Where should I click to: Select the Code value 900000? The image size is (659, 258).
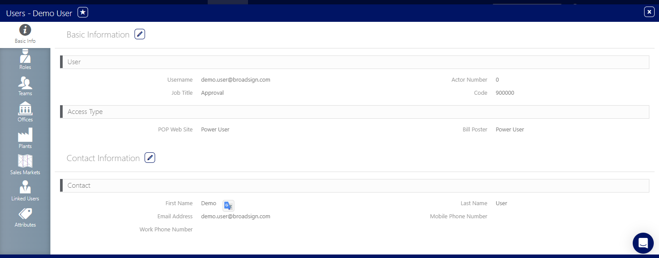pos(505,93)
